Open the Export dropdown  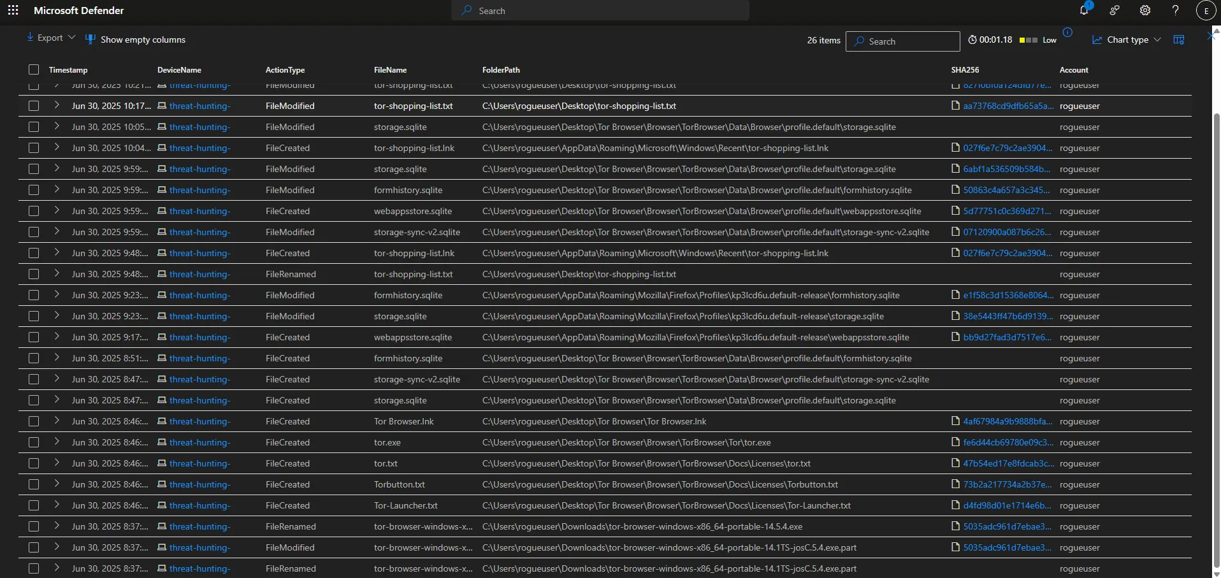tap(51, 38)
